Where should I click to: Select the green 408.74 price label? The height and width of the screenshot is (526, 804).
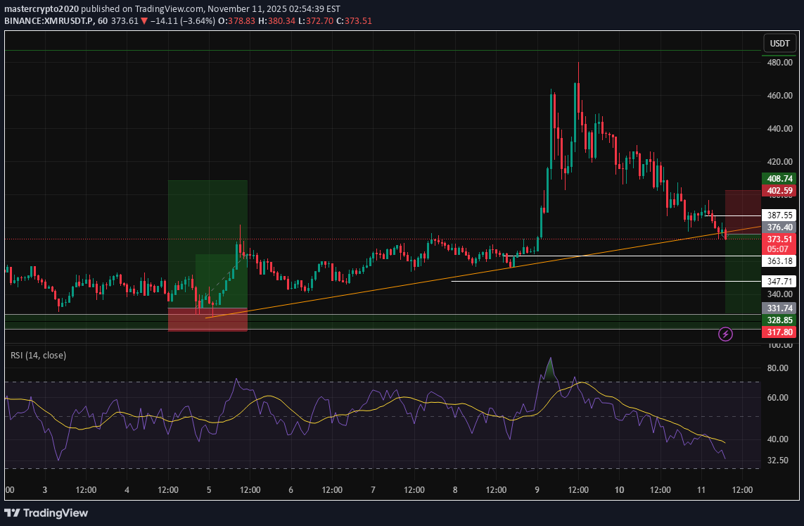(779, 179)
